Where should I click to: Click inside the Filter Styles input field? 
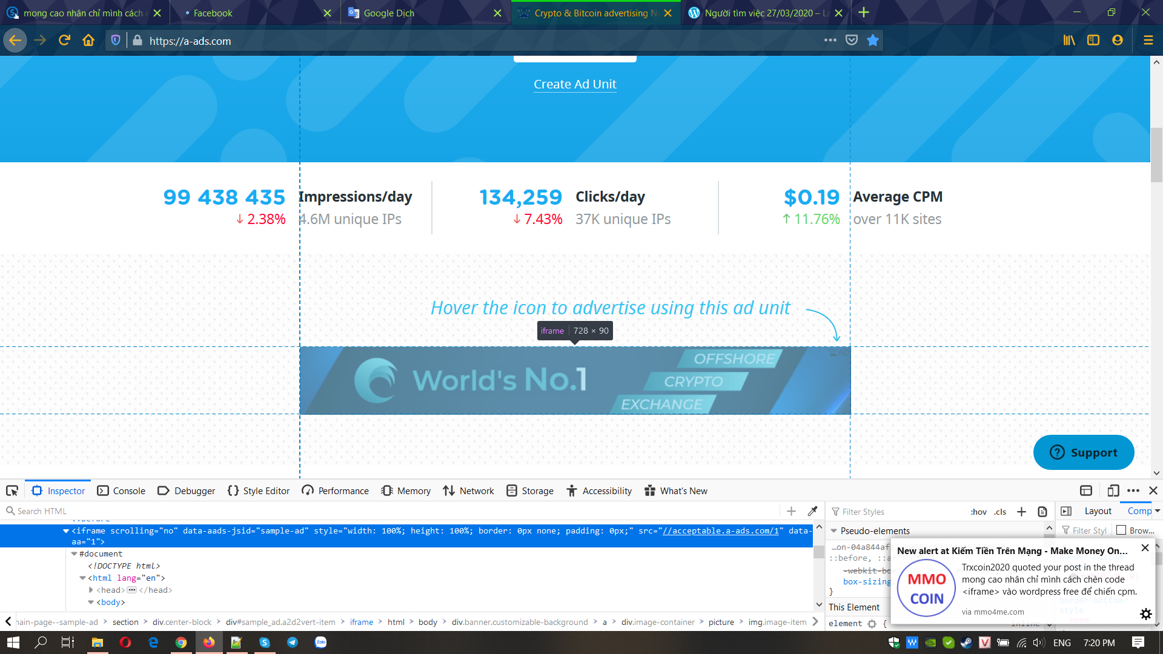pos(878,512)
